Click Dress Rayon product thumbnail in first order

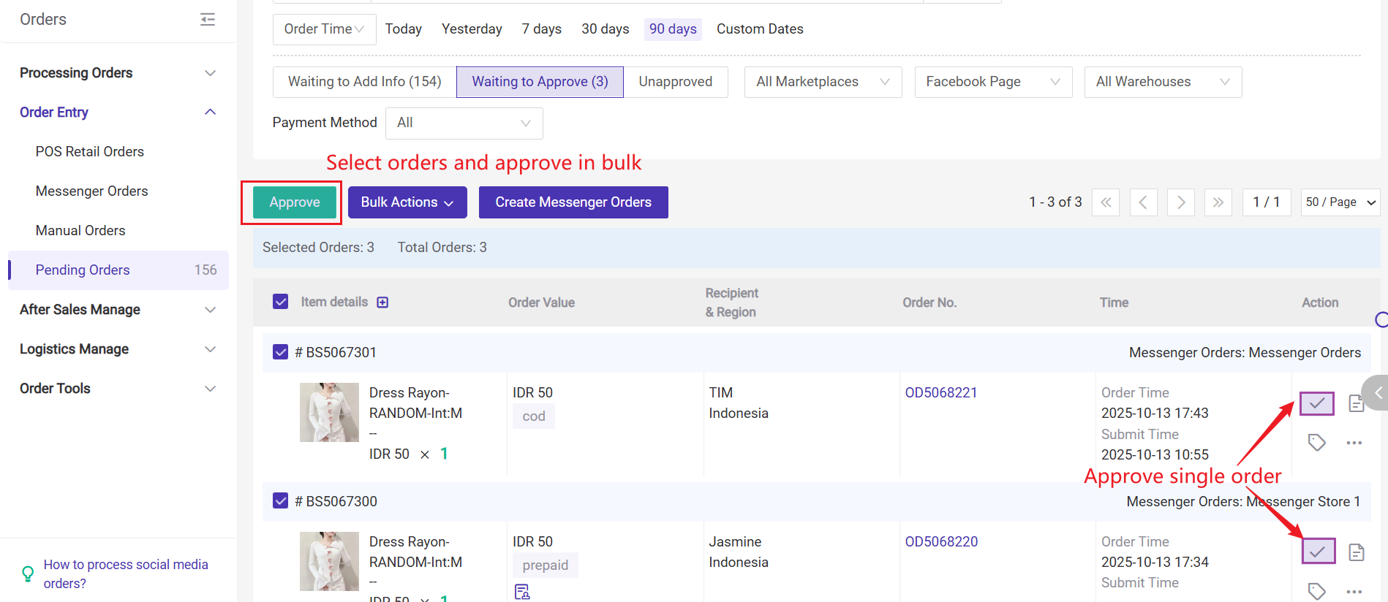pos(329,412)
